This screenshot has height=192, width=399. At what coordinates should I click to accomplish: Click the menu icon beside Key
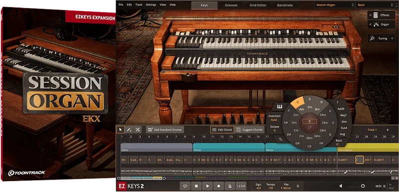point(298,187)
